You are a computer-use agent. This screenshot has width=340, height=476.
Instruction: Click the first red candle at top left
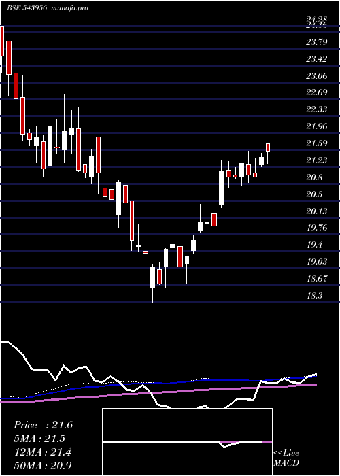(2, 41)
